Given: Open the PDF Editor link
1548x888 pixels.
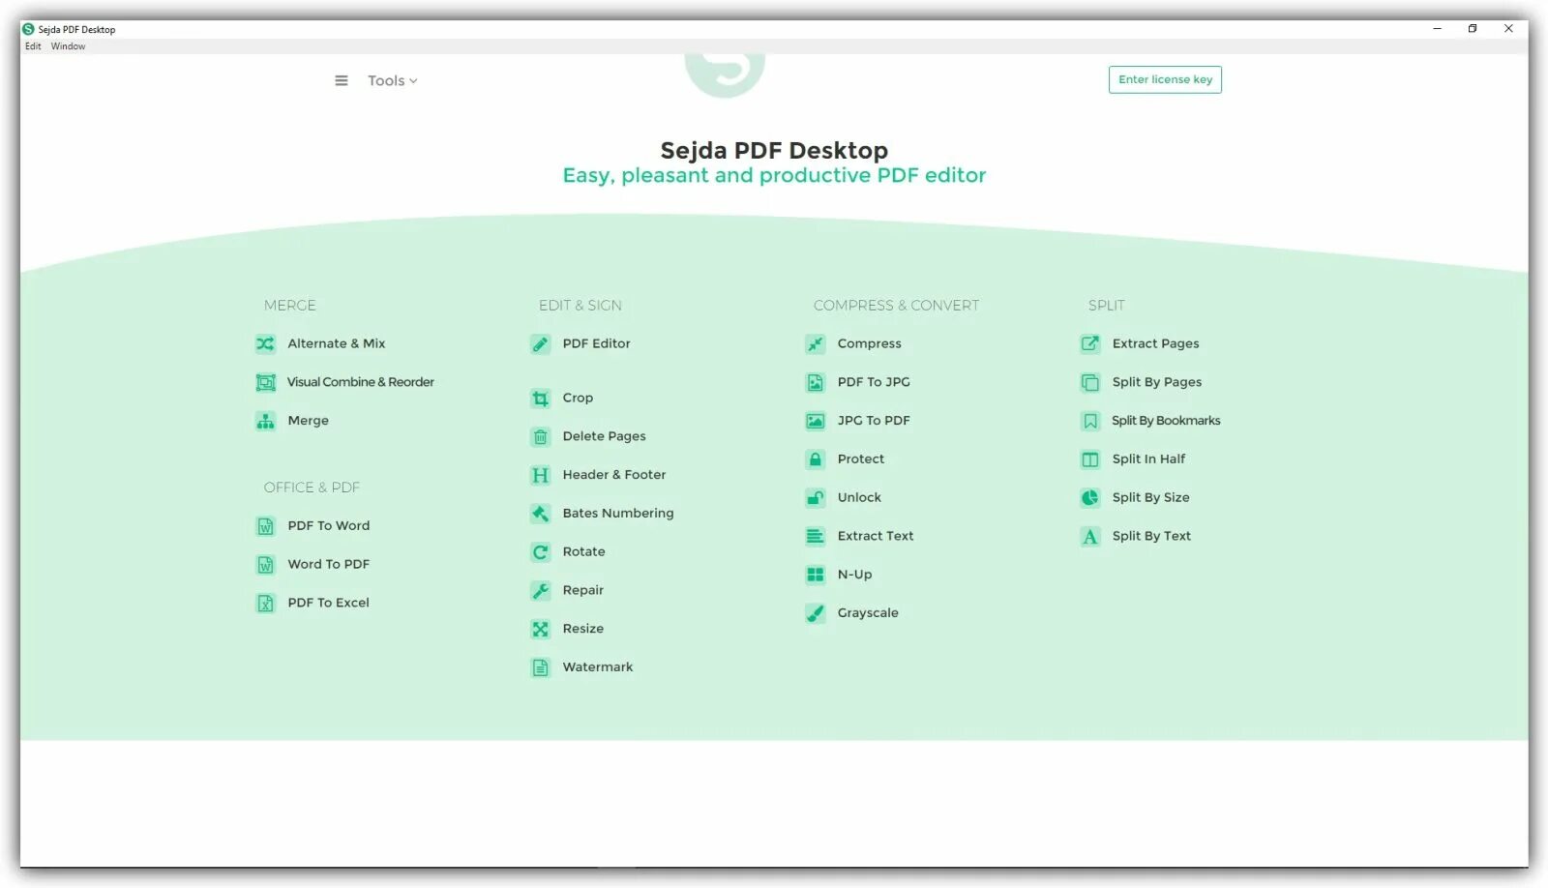Looking at the screenshot, I should tap(596, 343).
